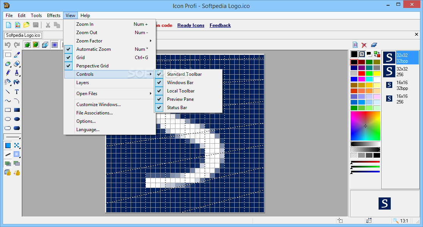Select the 16x16 256 image format
Viewport: 423px width, 227px height.
click(x=401, y=99)
